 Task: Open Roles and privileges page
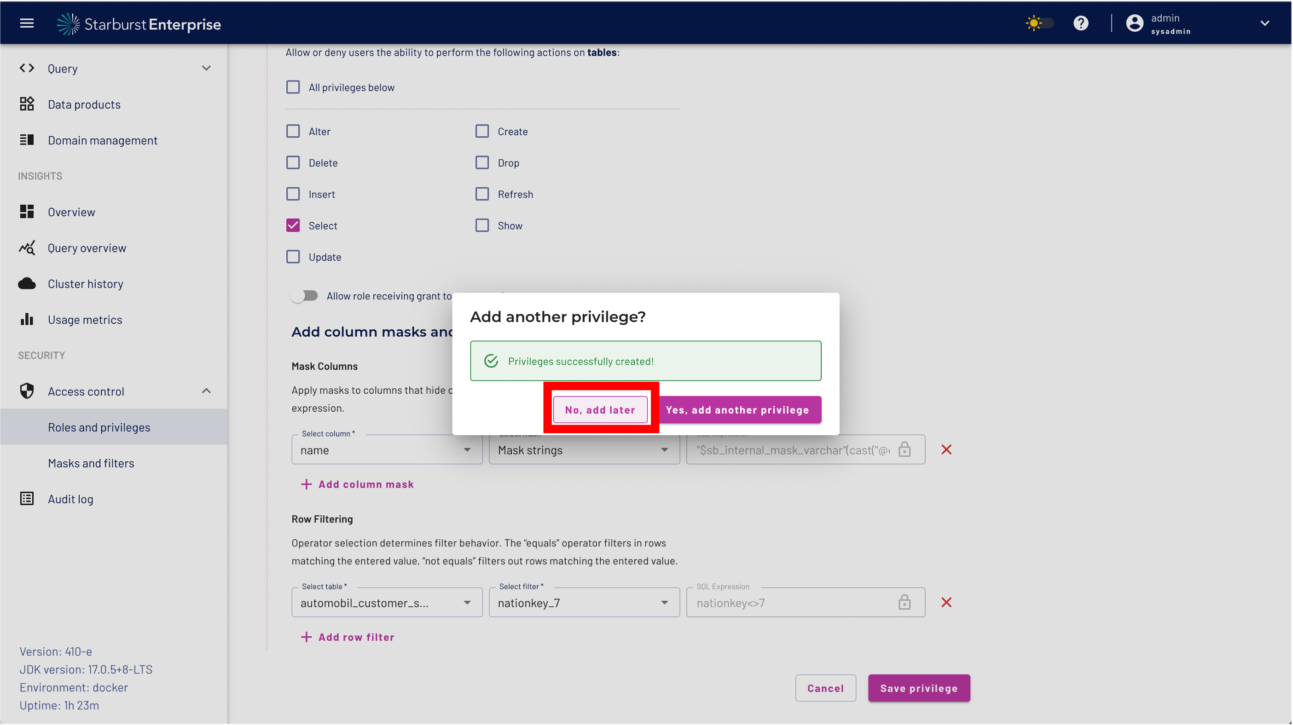(99, 427)
